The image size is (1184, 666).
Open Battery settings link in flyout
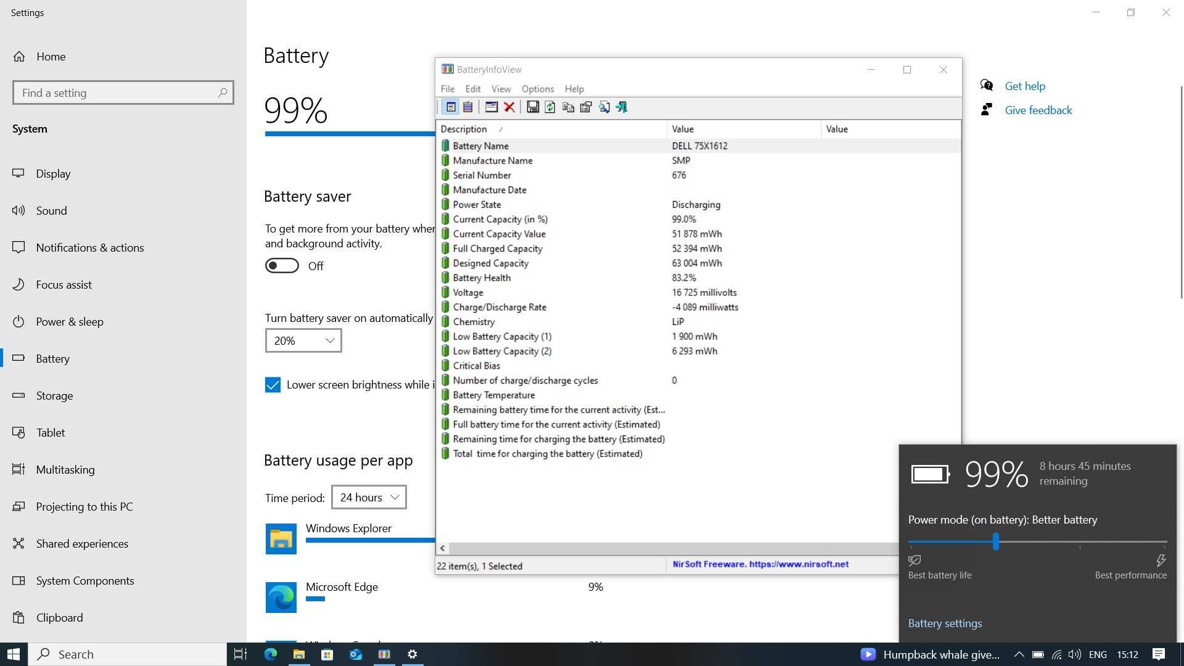click(x=945, y=623)
